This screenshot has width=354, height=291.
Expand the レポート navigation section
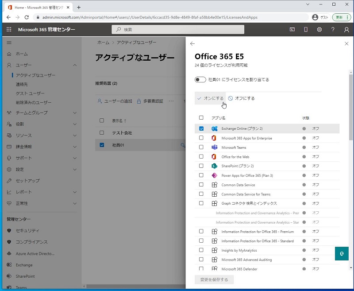click(75, 192)
